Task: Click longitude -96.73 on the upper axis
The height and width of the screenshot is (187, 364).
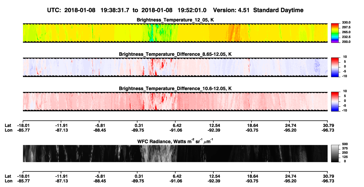Action: click(x=328, y=130)
